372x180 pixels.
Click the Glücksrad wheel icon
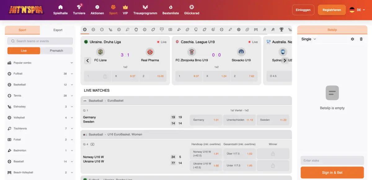pyautogui.click(x=192, y=7)
